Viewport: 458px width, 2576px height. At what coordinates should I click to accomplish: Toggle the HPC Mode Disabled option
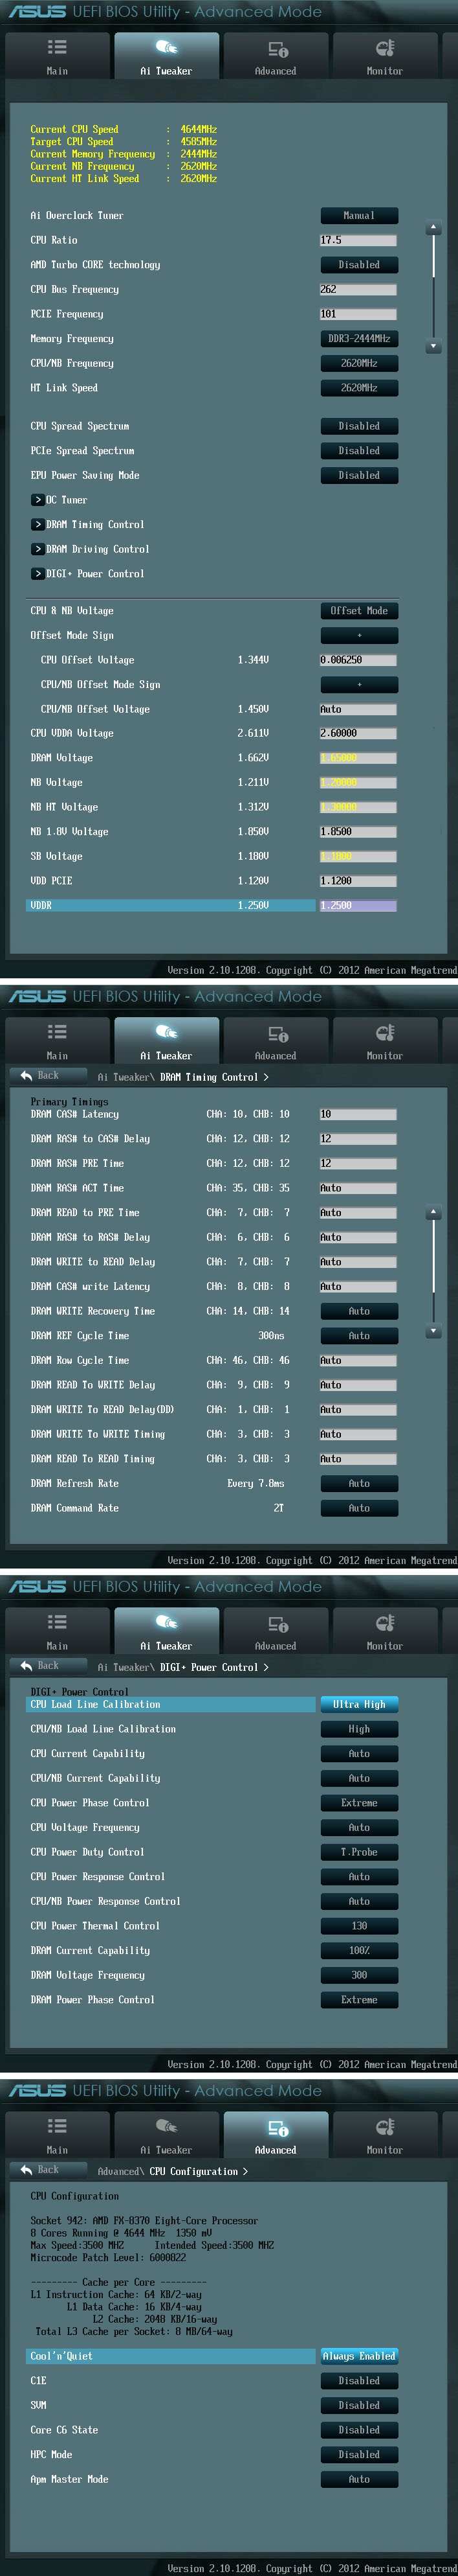[359, 2455]
